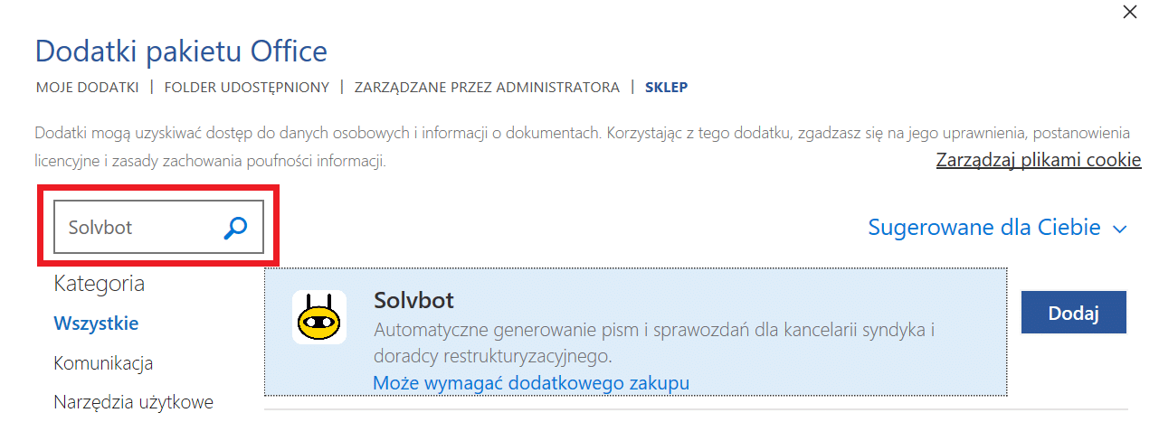Select the SKLEP tab
1159x422 pixels.
[x=666, y=88]
